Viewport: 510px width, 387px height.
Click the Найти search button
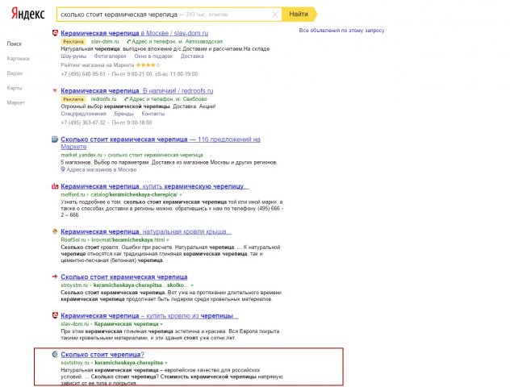pos(299,15)
